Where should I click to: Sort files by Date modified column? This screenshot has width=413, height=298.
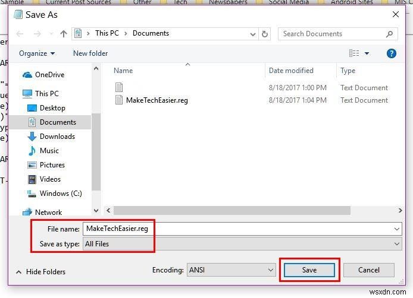291,71
